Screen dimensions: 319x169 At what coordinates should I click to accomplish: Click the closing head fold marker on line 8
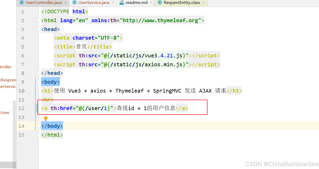39,73
